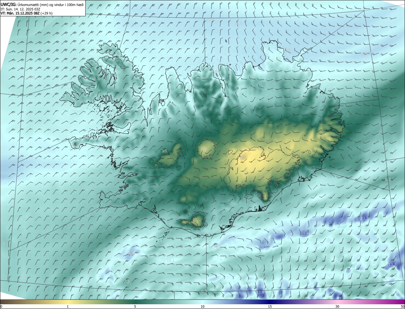Image resolution: width=405 pixels, height=309 pixels.
Task: Click the '15' tick on the color scale
Action: point(270,307)
